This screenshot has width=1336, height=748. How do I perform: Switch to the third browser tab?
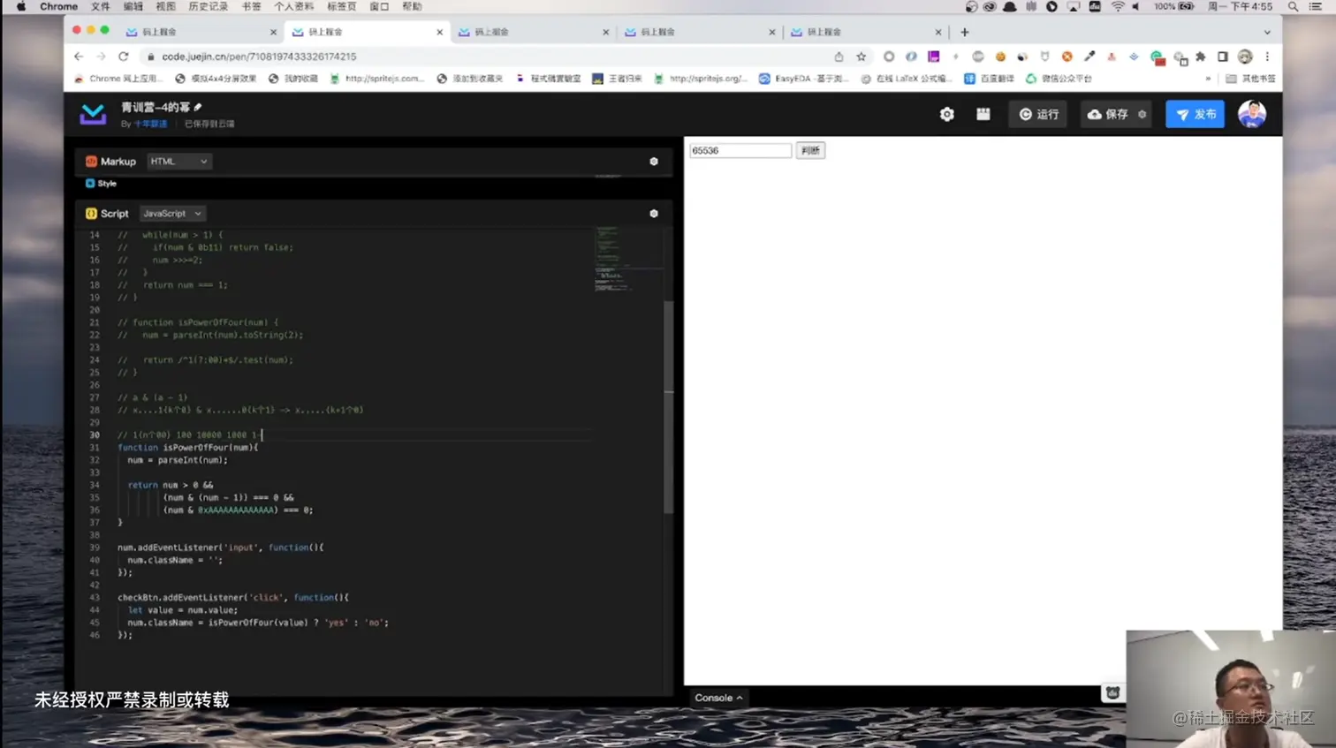click(533, 32)
